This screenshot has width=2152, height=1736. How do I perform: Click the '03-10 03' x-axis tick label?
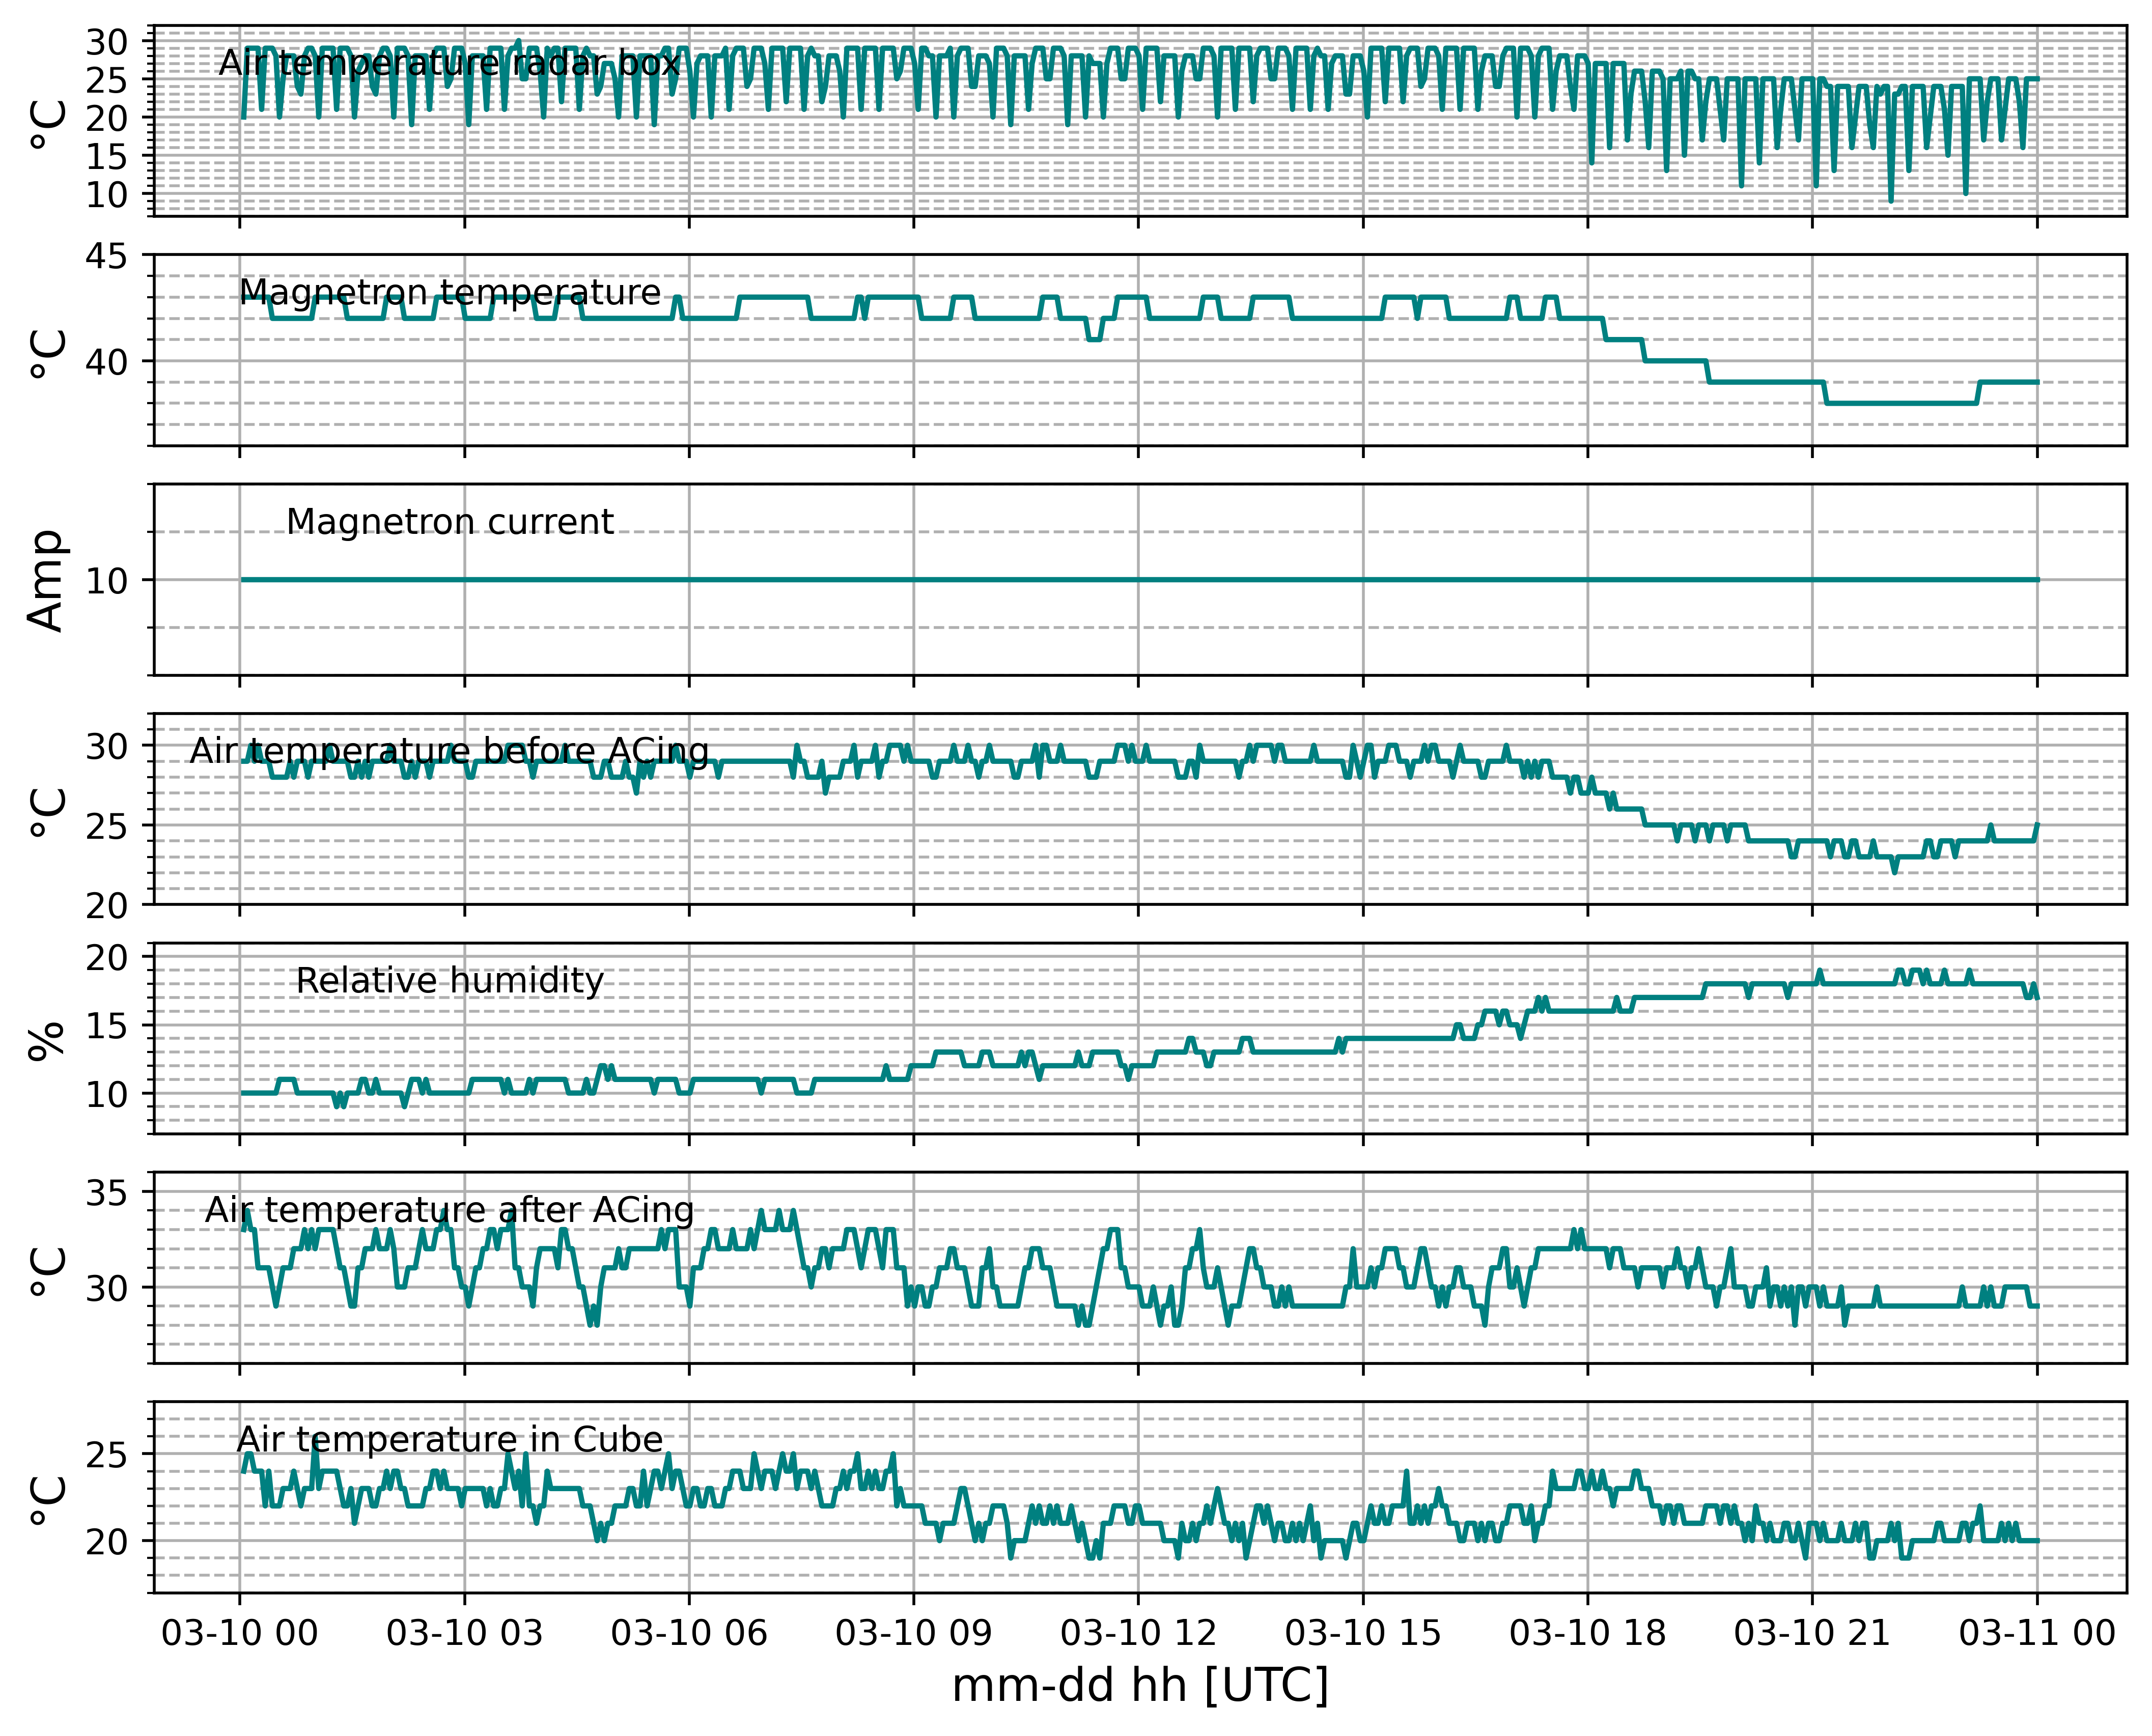pos(464,1633)
